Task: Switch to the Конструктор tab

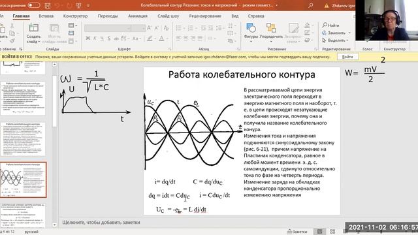Action: (75, 16)
